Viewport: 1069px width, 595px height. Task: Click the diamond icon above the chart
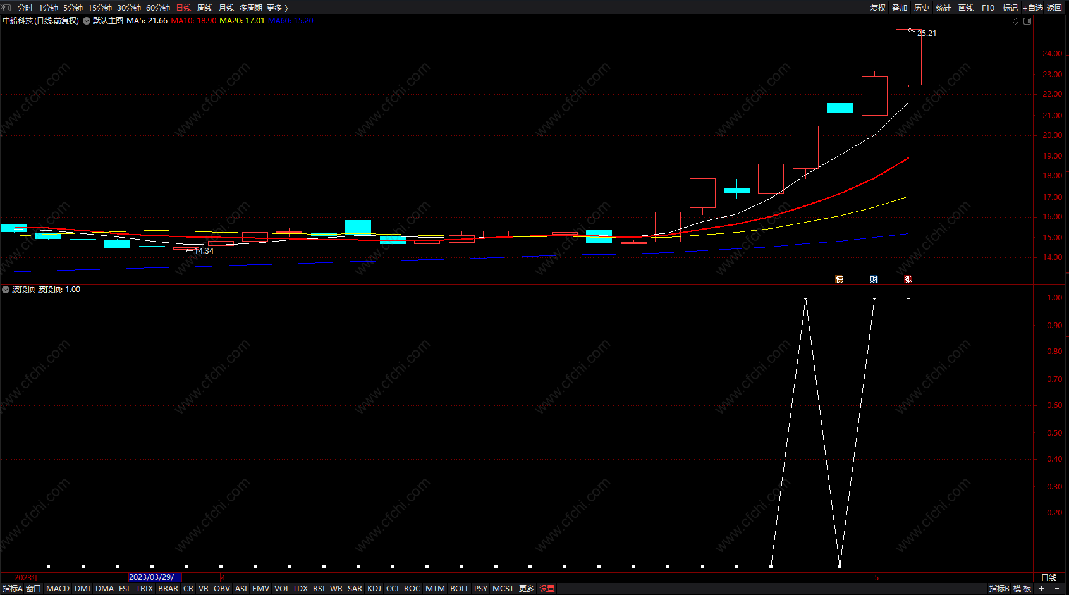tap(1016, 21)
